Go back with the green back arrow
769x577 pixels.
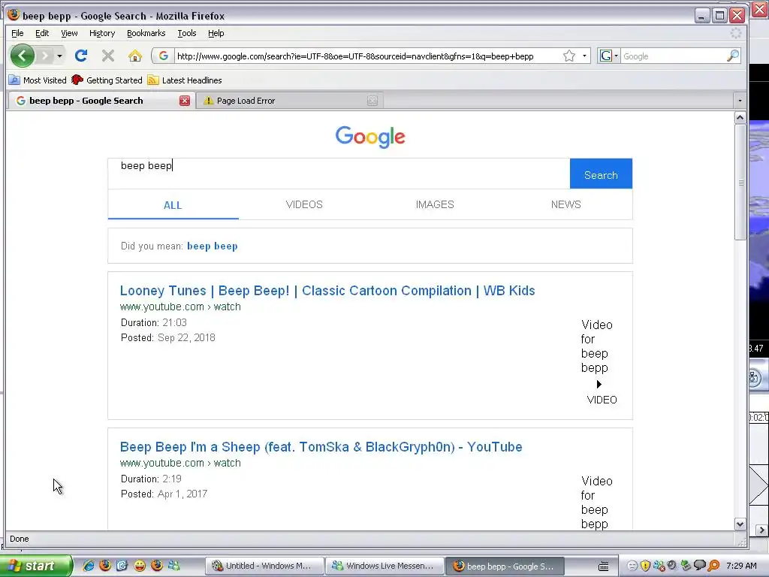point(22,56)
